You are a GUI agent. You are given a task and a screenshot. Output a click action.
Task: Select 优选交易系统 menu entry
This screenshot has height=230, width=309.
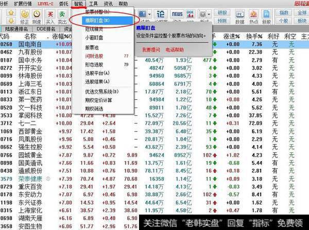click(108, 92)
